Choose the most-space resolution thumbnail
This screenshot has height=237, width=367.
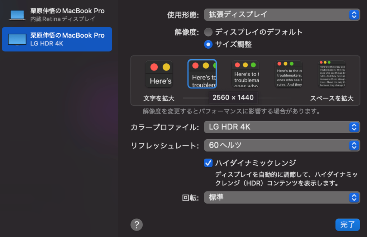(x=332, y=74)
